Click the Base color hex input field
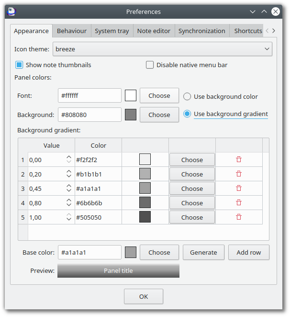The image size is (290, 317). 90,252
